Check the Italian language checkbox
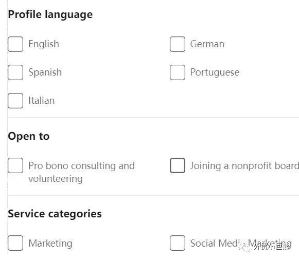The height and width of the screenshot is (260, 299). tap(15, 101)
